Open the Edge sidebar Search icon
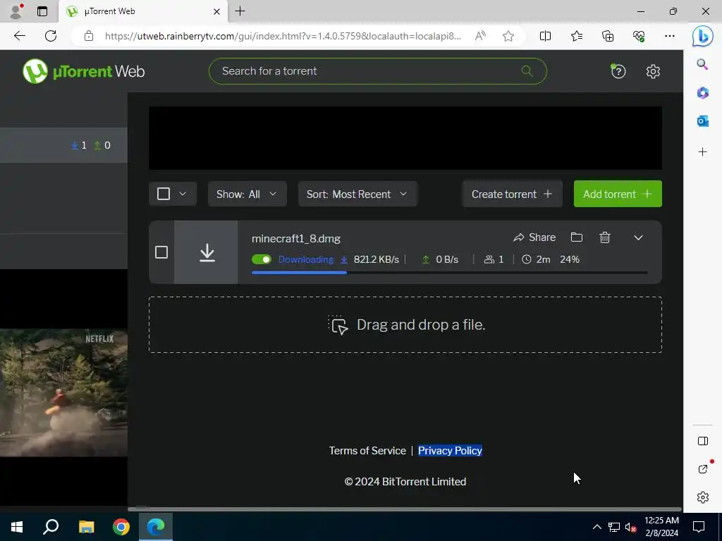Viewport: 722px width, 541px height. (702, 64)
